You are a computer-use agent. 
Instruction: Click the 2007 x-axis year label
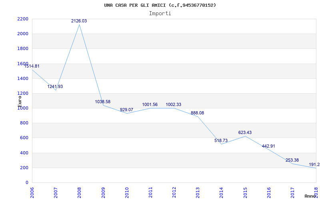tap(56, 192)
